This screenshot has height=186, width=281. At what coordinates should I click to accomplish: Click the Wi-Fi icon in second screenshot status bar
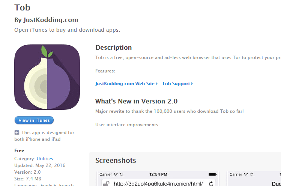tap(246, 174)
